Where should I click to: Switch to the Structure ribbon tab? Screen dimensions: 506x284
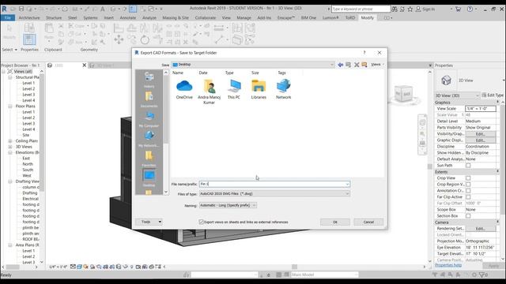54,17
